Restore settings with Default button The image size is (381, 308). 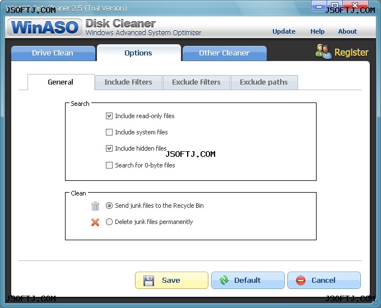248,281
